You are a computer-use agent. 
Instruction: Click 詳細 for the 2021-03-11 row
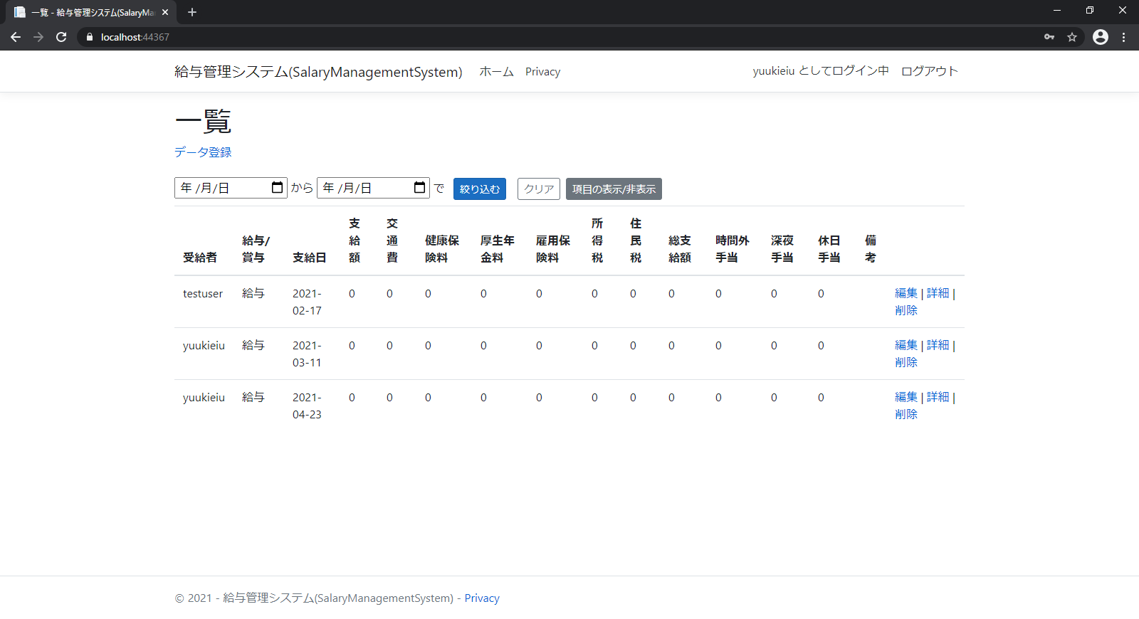pyautogui.click(x=938, y=345)
